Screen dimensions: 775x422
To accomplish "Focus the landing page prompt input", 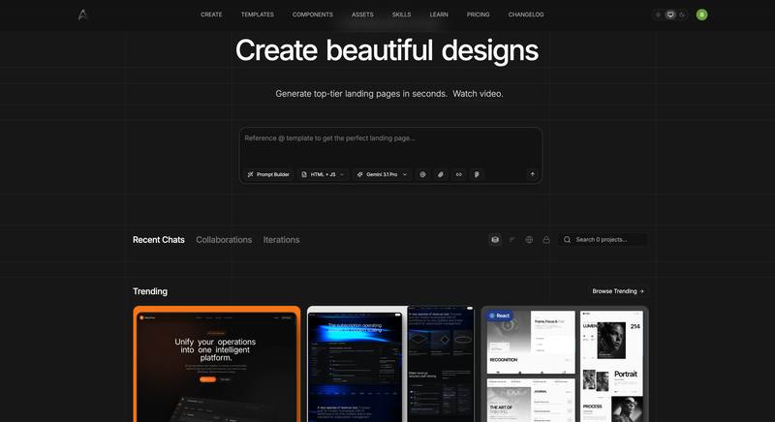I will click(x=390, y=147).
